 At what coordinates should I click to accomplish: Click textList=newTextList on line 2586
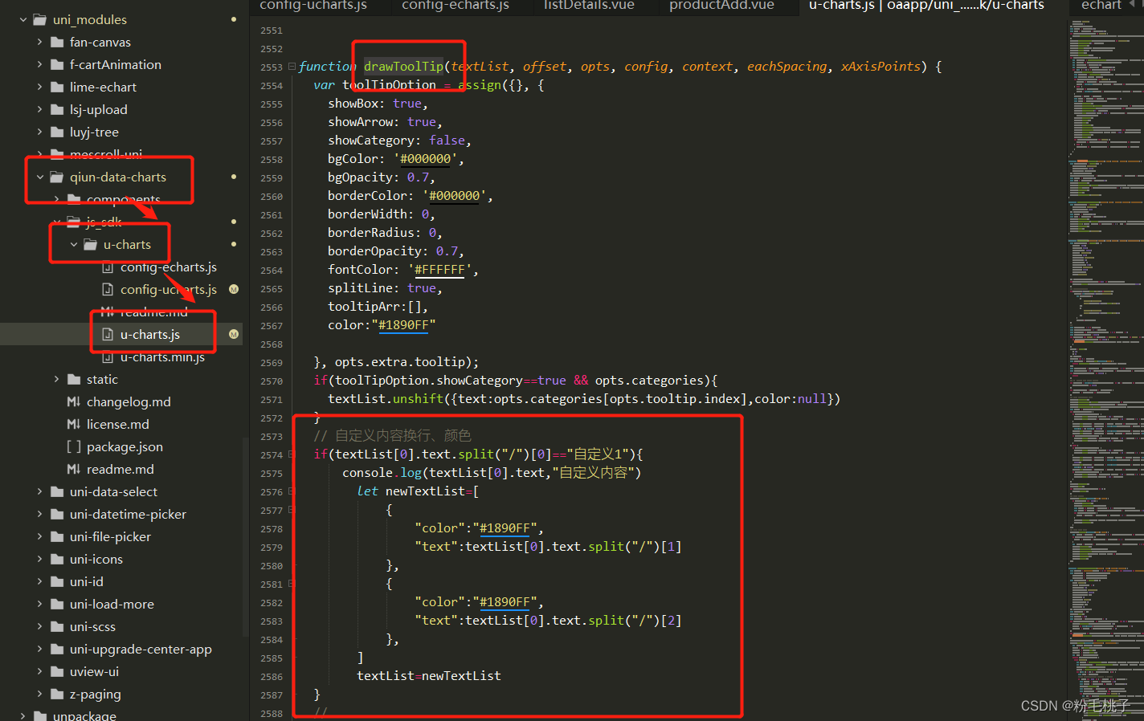pos(429,676)
